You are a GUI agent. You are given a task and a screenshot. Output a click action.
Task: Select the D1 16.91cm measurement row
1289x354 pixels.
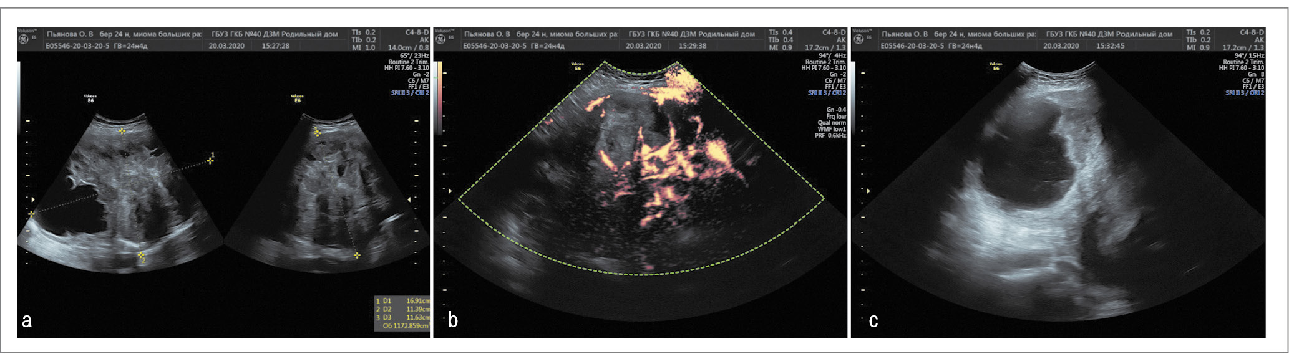click(402, 300)
